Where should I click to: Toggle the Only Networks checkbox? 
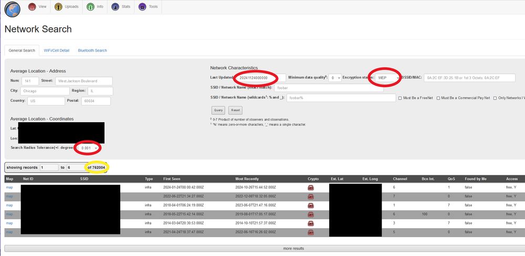pyautogui.click(x=495, y=98)
